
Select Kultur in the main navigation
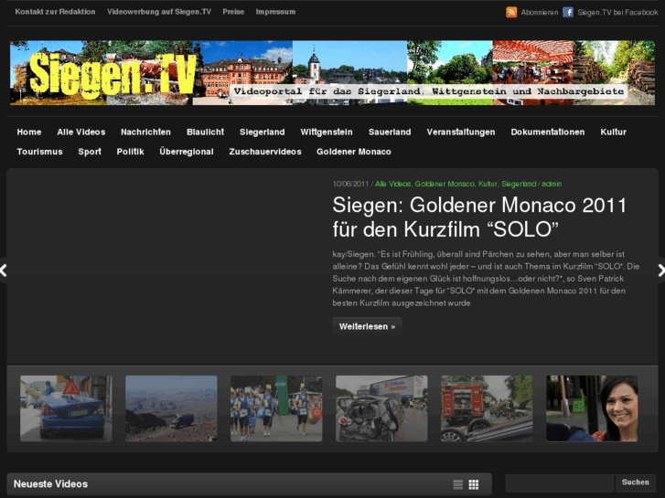coord(613,132)
